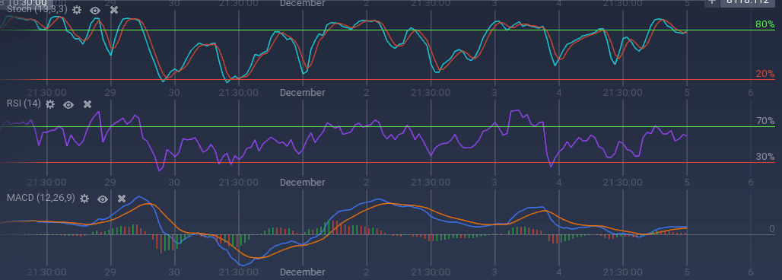
Task: Click date "30" on the RSI time axis
Action: pyautogui.click(x=174, y=182)
